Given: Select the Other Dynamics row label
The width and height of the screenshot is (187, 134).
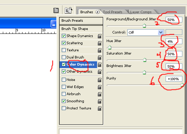Looking at the screenshot, I should pyautogui.click(x=79, y=72).
